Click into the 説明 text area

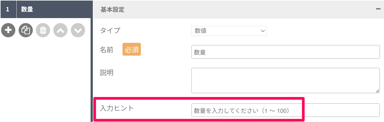coord(285,80)
